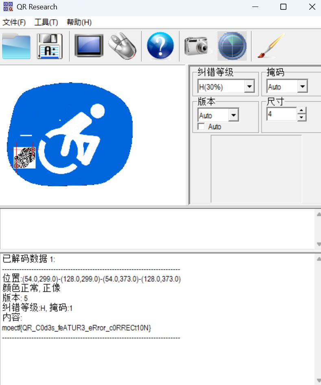Click the mouse toolbar icon
The height and width of the screenshot is (385, 321).
point(122,46)
